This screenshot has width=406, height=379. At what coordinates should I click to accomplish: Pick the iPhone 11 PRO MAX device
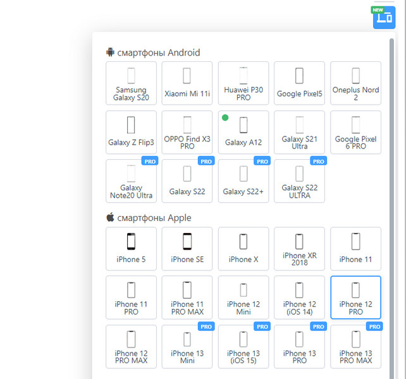[187, 298]
